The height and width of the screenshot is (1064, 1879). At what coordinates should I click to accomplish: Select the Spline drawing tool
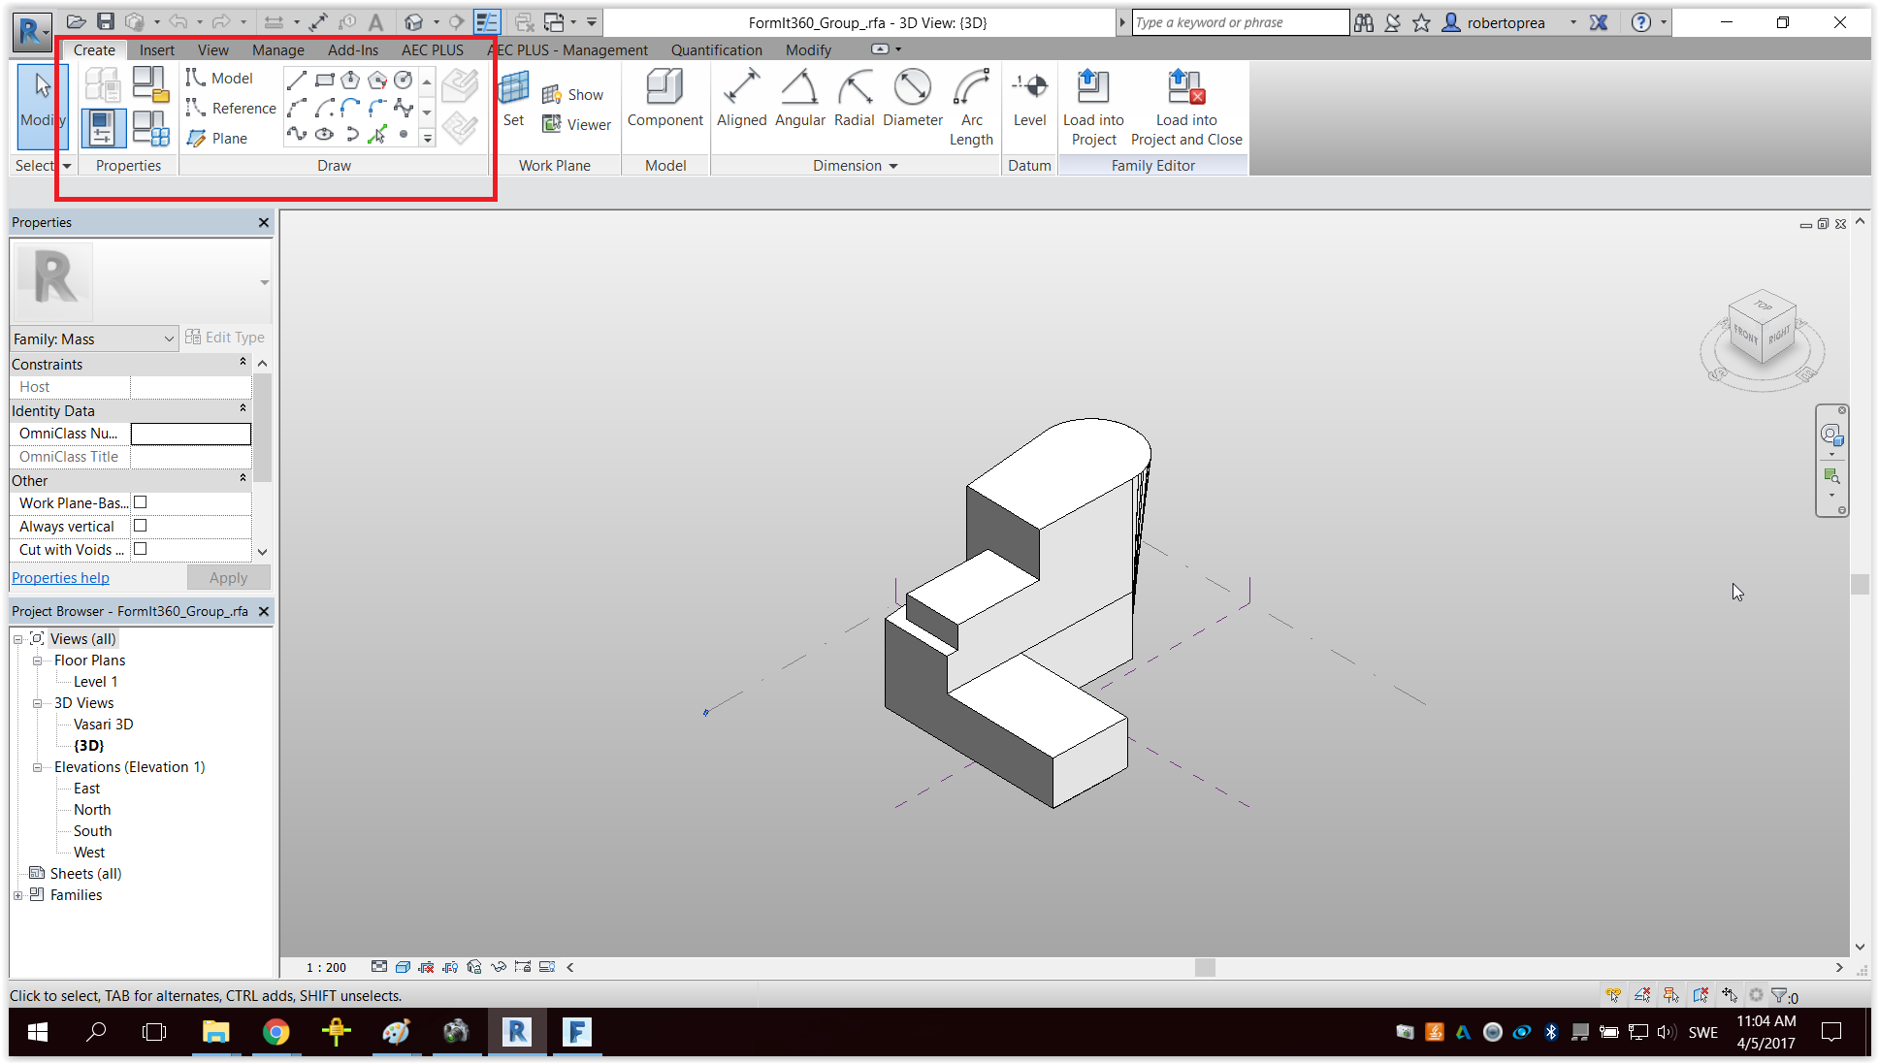tap(297, 135)
